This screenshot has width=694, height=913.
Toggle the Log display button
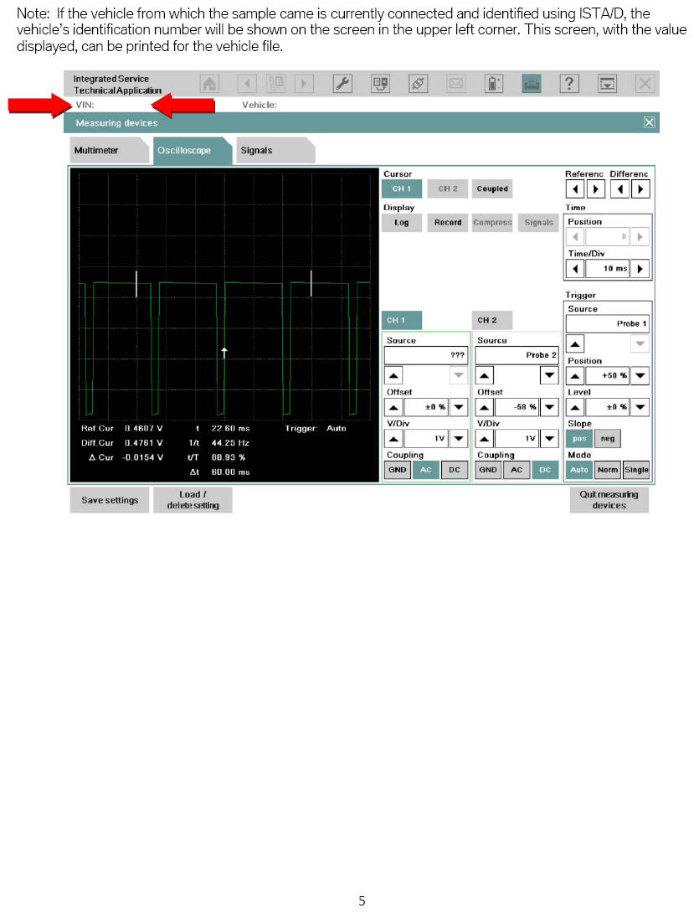point(401,223)
